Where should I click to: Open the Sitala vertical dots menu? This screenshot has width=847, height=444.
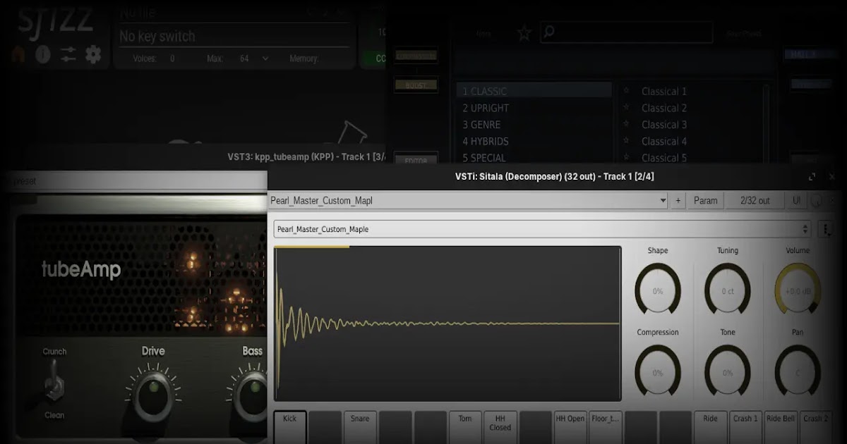[826, 229]
